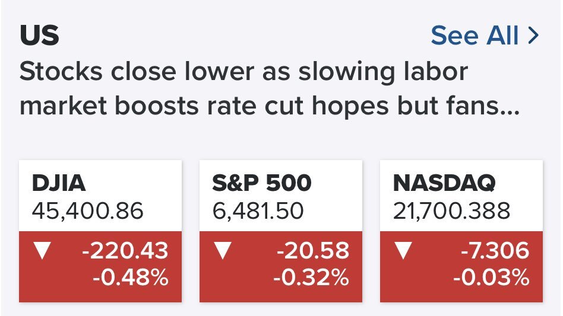Click the S&P 500 down-arrow icon
This screenshot has height=316, width=563.
click(222, 251)
